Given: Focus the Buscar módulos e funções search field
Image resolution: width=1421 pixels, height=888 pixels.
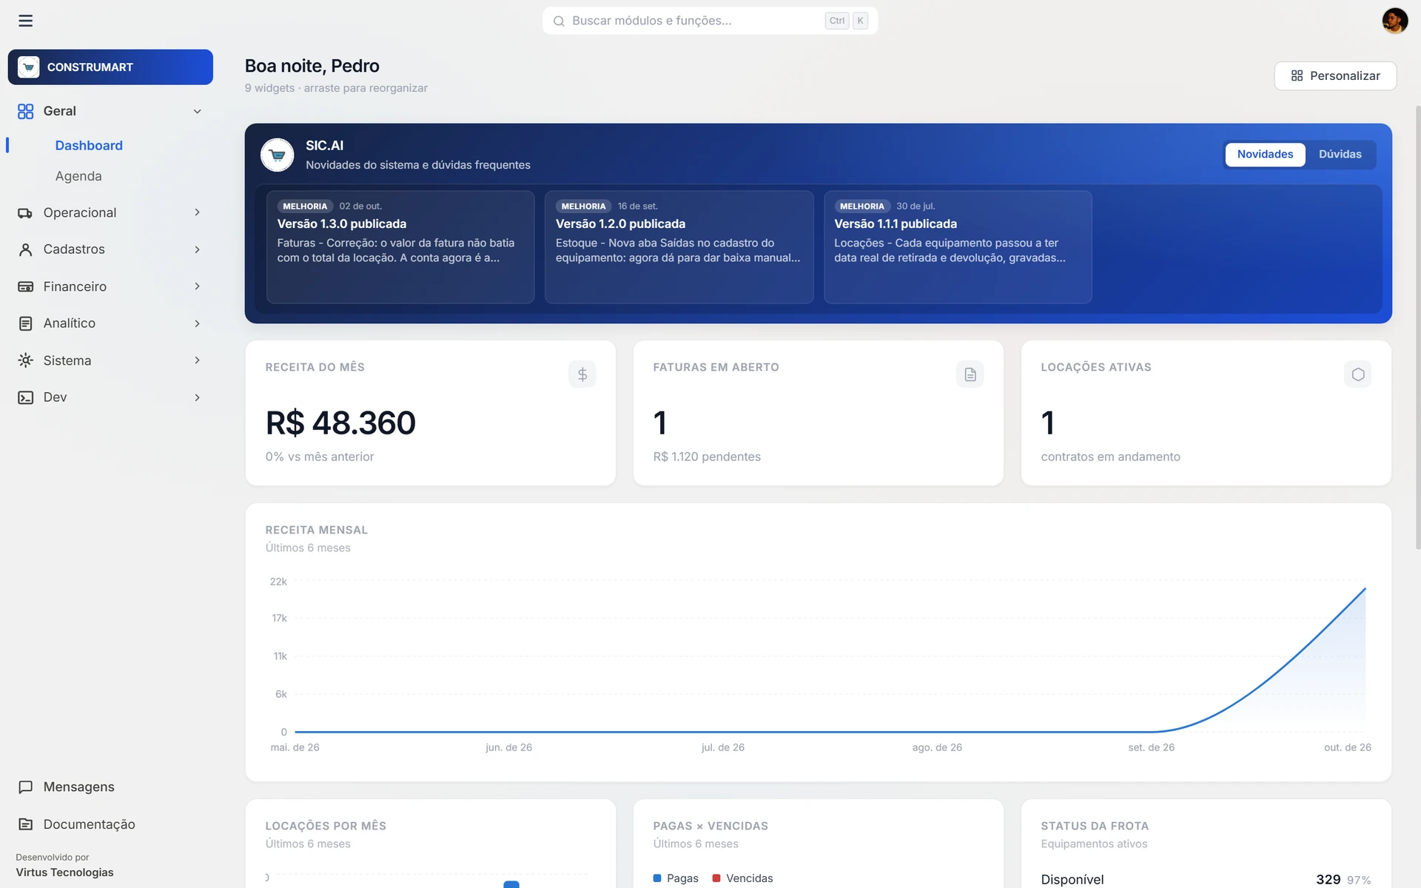Looking at the screenshot, I should pos(710,21).
